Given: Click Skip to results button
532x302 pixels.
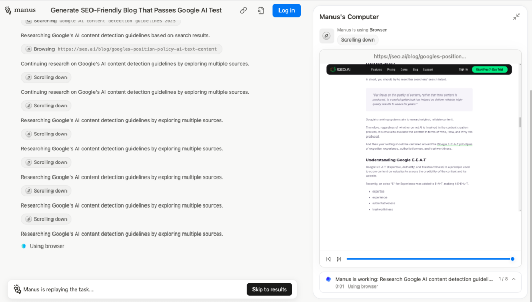Looking at the screenshot, I should (270, 289).
